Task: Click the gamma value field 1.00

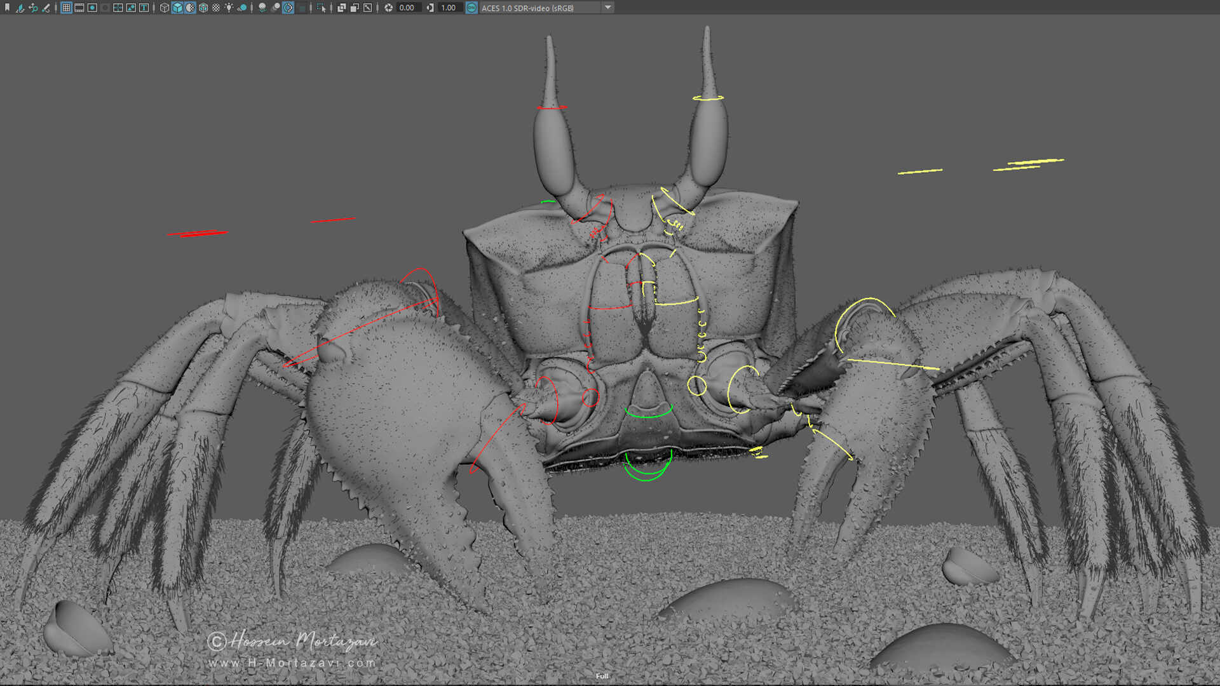Action: tap(449, 8)
